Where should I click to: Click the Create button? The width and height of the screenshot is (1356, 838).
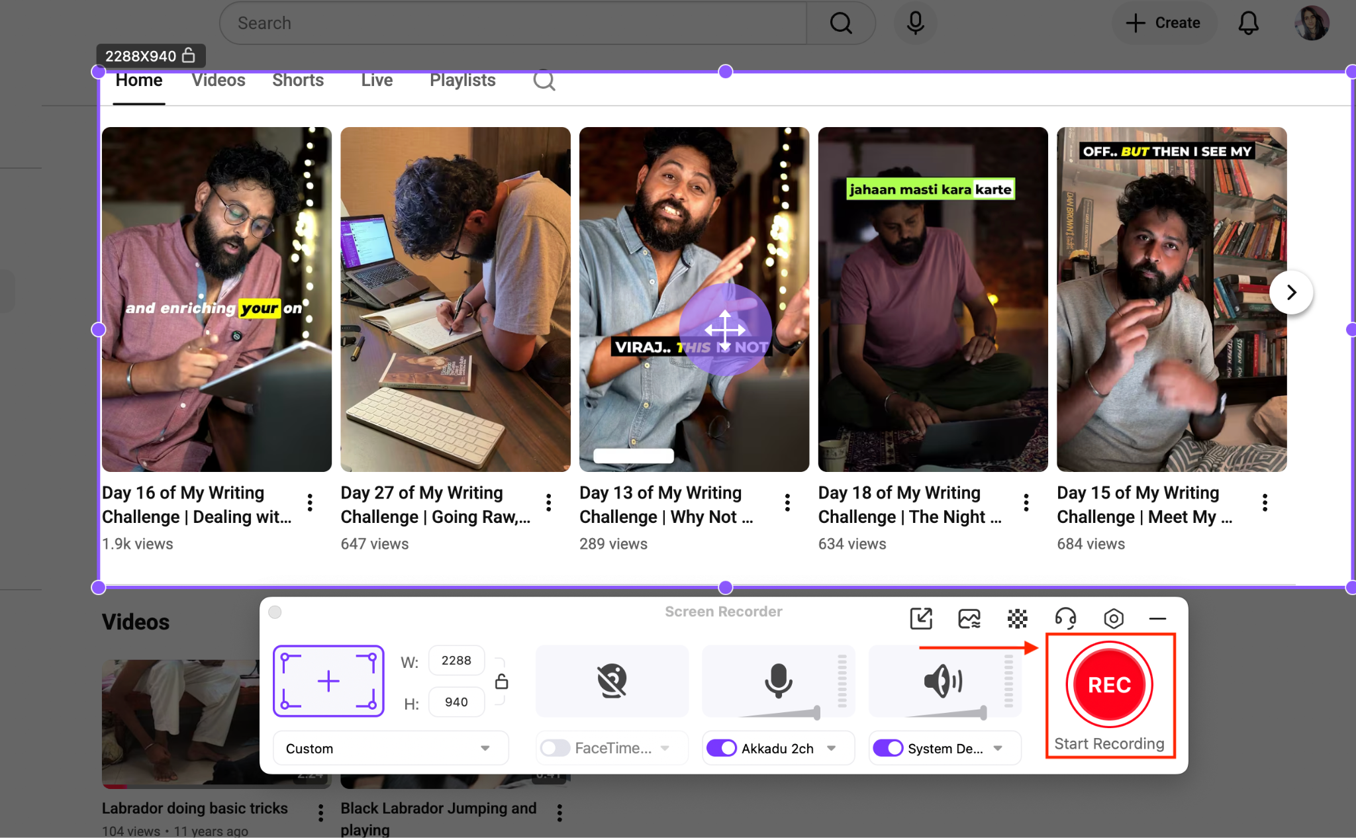1163,23
